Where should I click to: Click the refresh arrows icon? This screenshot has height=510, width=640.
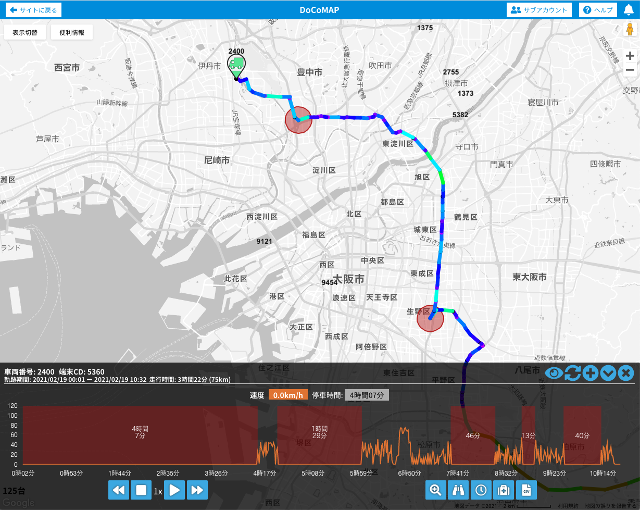click(x=572, y=373)
